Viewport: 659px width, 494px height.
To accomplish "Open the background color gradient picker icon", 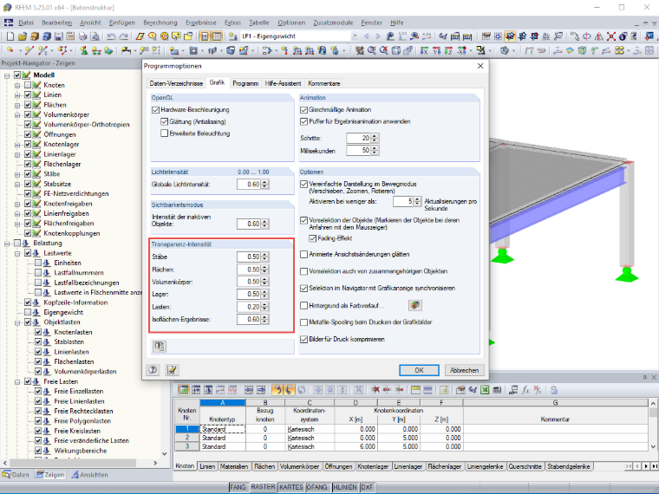I will pos(414,305).
